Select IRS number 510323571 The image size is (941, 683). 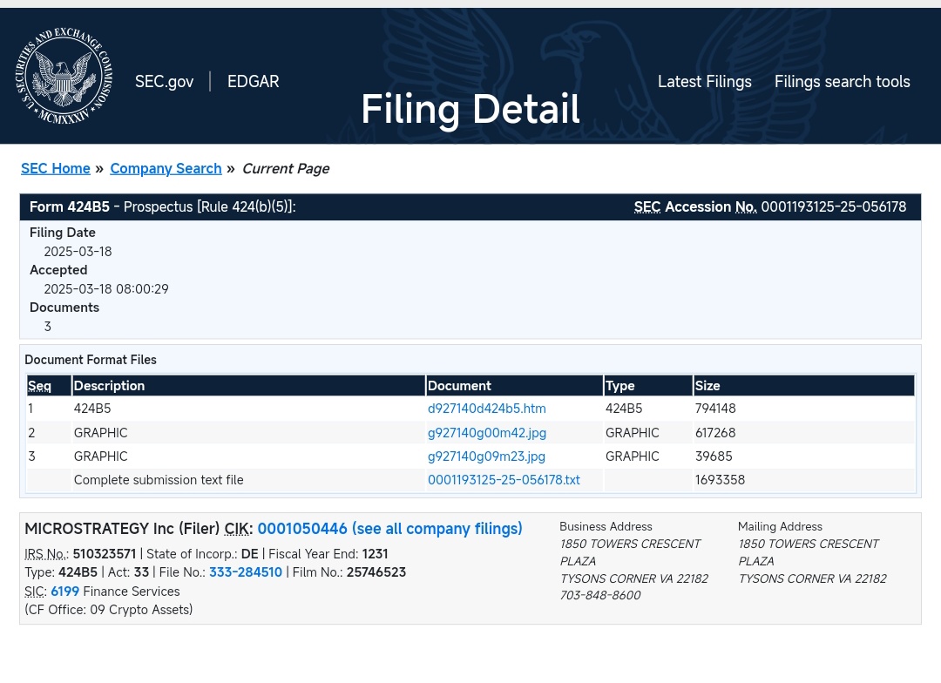(x=105, y=554)
